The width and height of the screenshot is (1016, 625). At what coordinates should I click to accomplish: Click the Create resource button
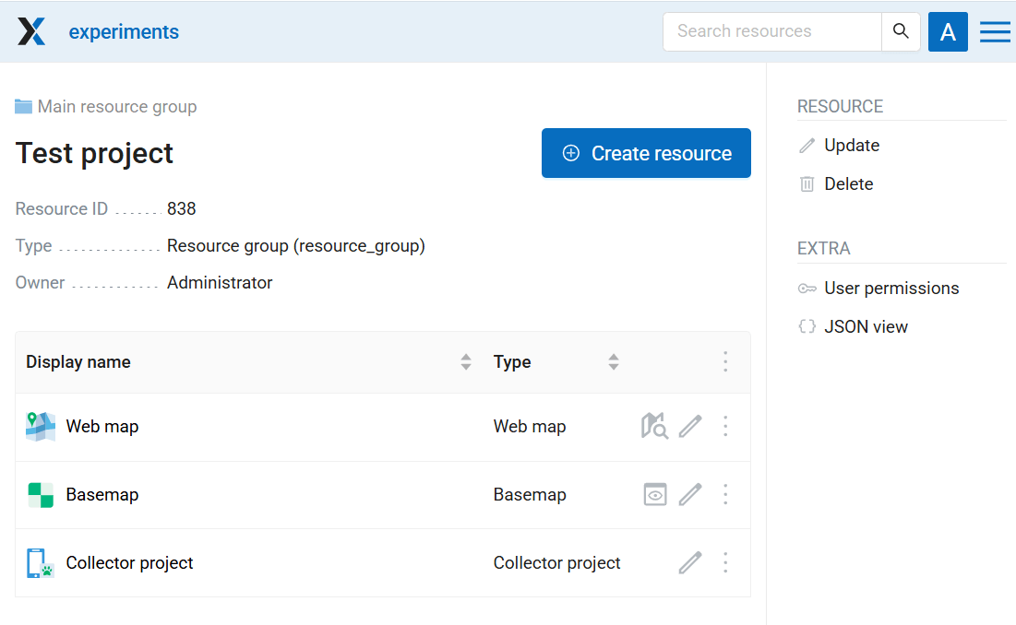646,153
